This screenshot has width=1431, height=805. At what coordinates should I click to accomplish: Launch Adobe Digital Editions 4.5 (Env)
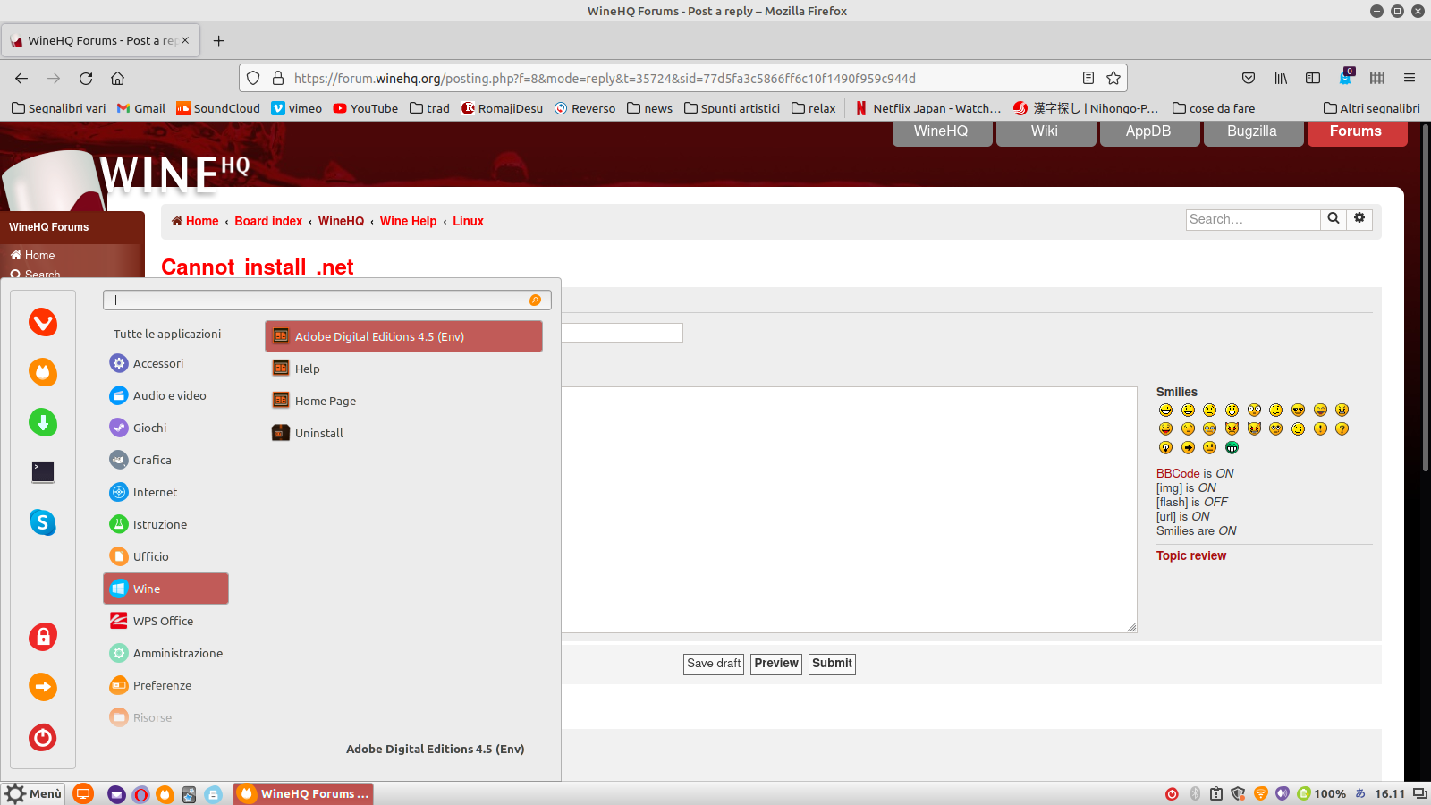tap(404, 336)
